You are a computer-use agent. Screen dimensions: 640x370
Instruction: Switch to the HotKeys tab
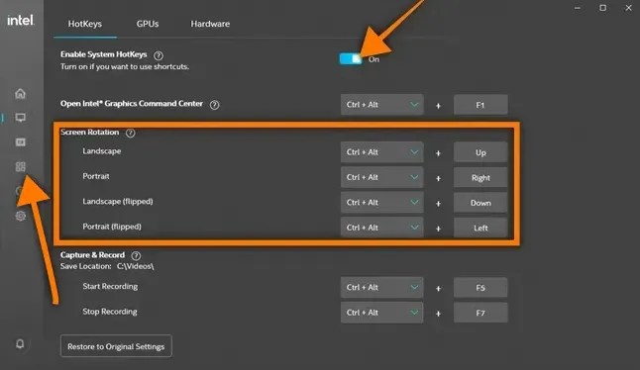point(85,24)
